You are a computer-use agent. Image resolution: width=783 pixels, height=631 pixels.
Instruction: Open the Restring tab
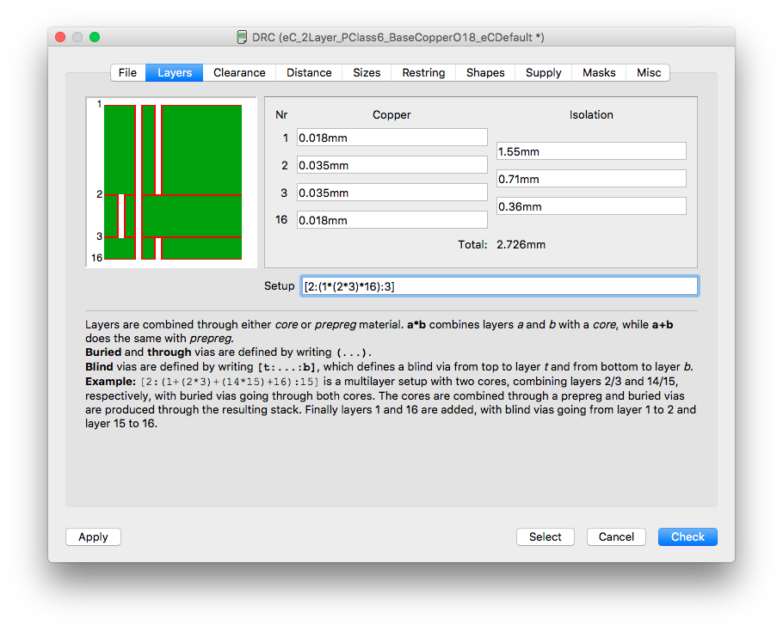423,73
